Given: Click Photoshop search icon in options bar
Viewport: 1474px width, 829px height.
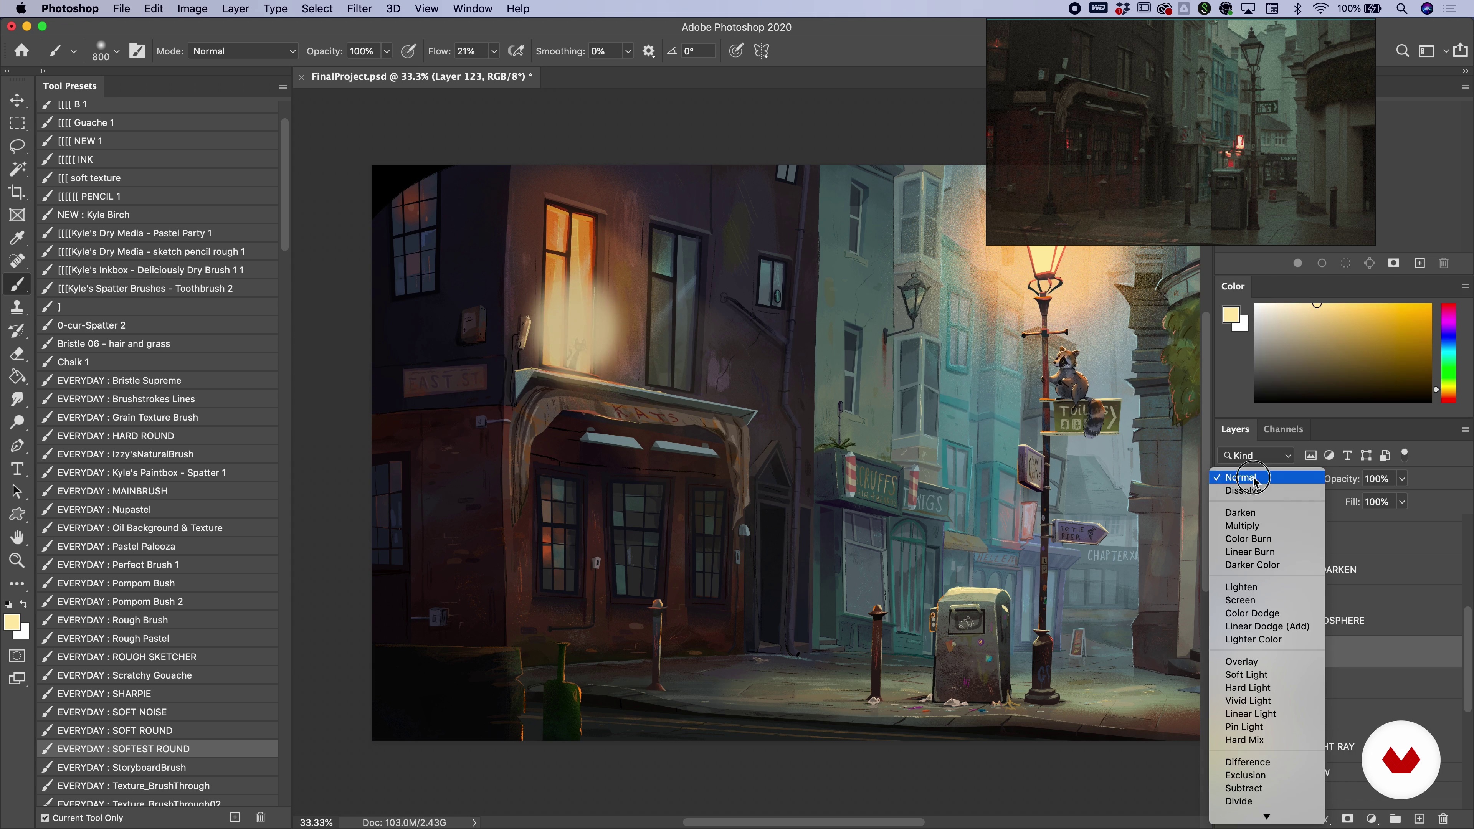Looking at the screenshot, I should [x=1402, y=51].
